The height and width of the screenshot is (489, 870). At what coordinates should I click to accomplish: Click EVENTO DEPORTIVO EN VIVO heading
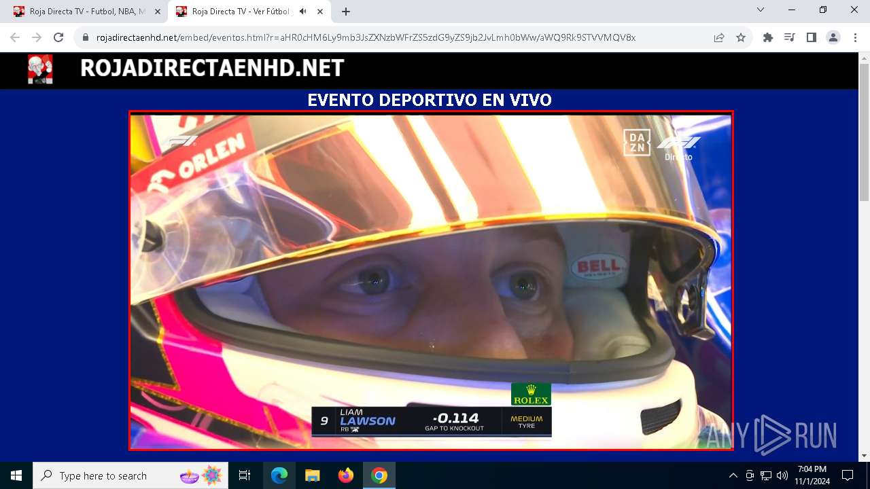pyautogui.click(x=430, y=100)
